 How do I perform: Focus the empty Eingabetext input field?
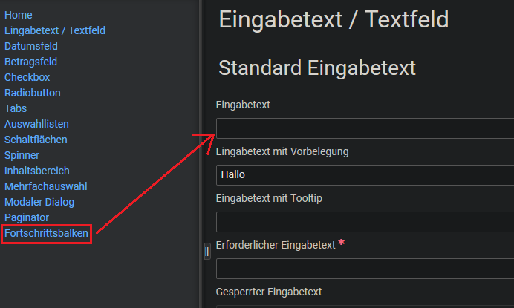tap(365, 128)
